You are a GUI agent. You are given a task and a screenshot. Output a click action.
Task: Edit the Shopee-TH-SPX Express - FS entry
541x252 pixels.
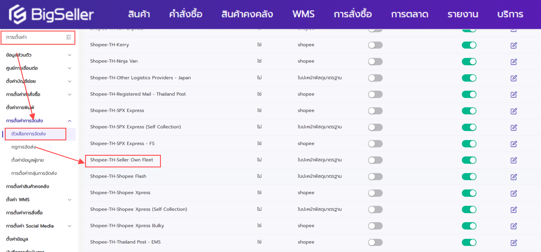(513, 144)
